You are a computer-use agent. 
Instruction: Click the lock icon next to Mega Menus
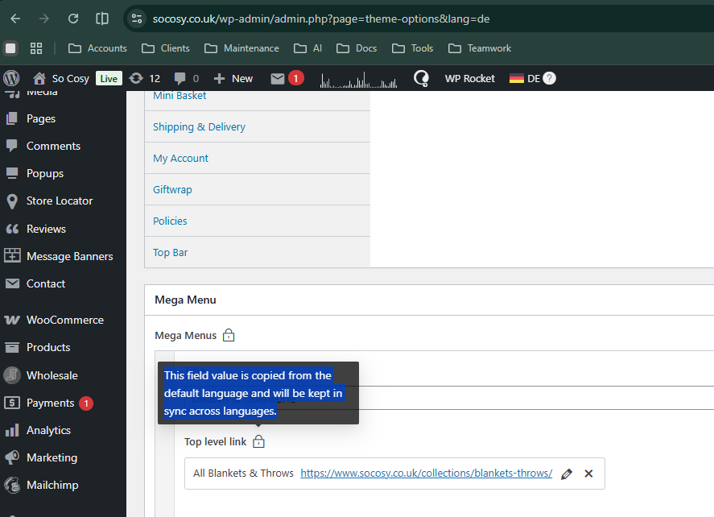pyautogui.click(x=229, y=335)
